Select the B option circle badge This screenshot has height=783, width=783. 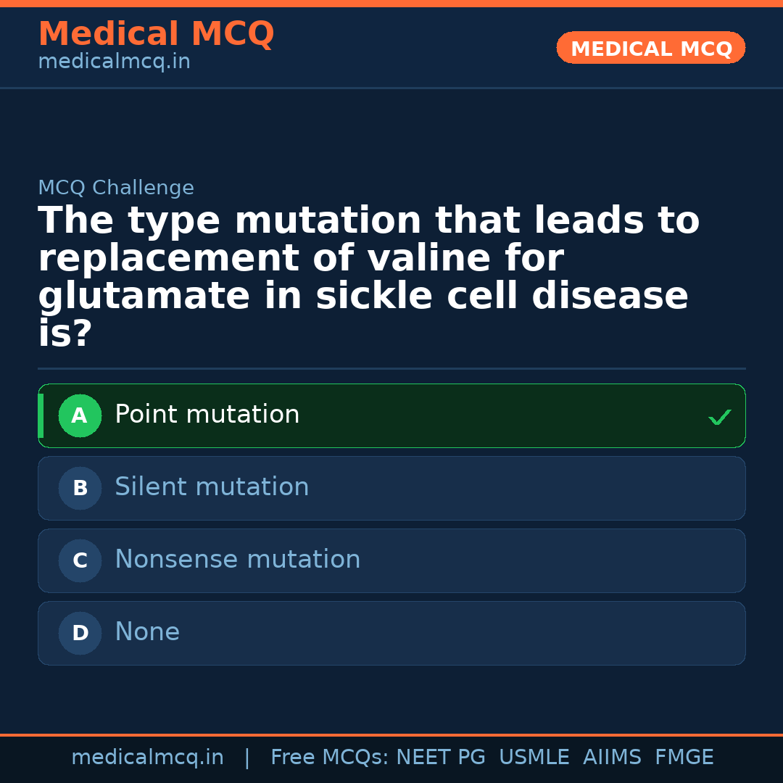pyautogui.click(x=80, y=489)
